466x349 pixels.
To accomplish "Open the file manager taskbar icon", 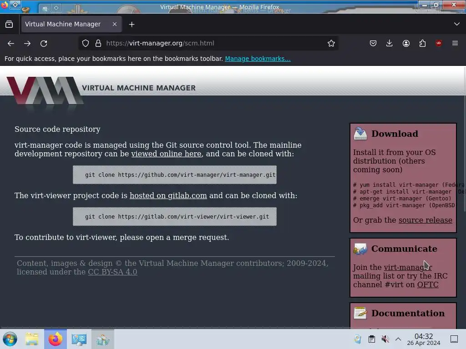I will pos(32,339).
